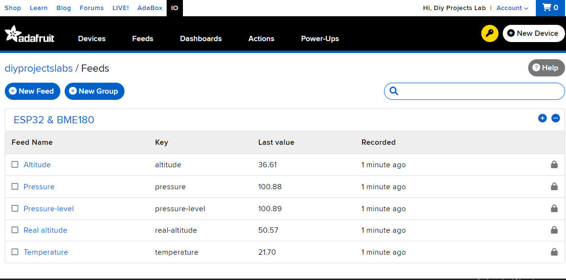The width and height of the screenshot is (566, 280).
Task: Select the IO tab in top bar
Action: click(x=175, y=8)
